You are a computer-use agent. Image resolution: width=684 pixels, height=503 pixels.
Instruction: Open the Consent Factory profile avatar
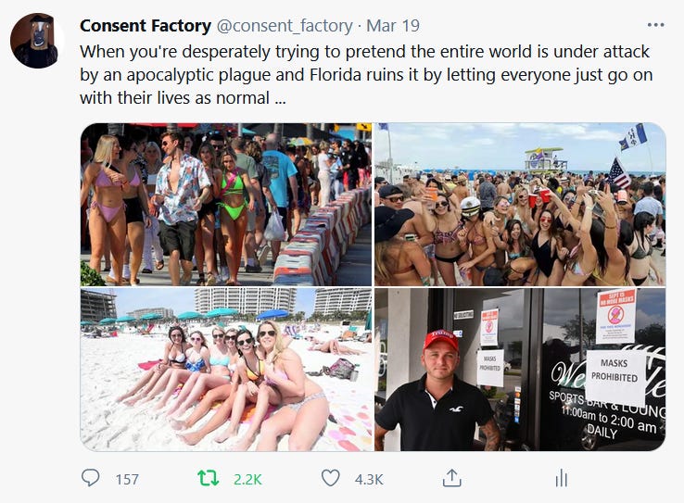click(37, 41)
